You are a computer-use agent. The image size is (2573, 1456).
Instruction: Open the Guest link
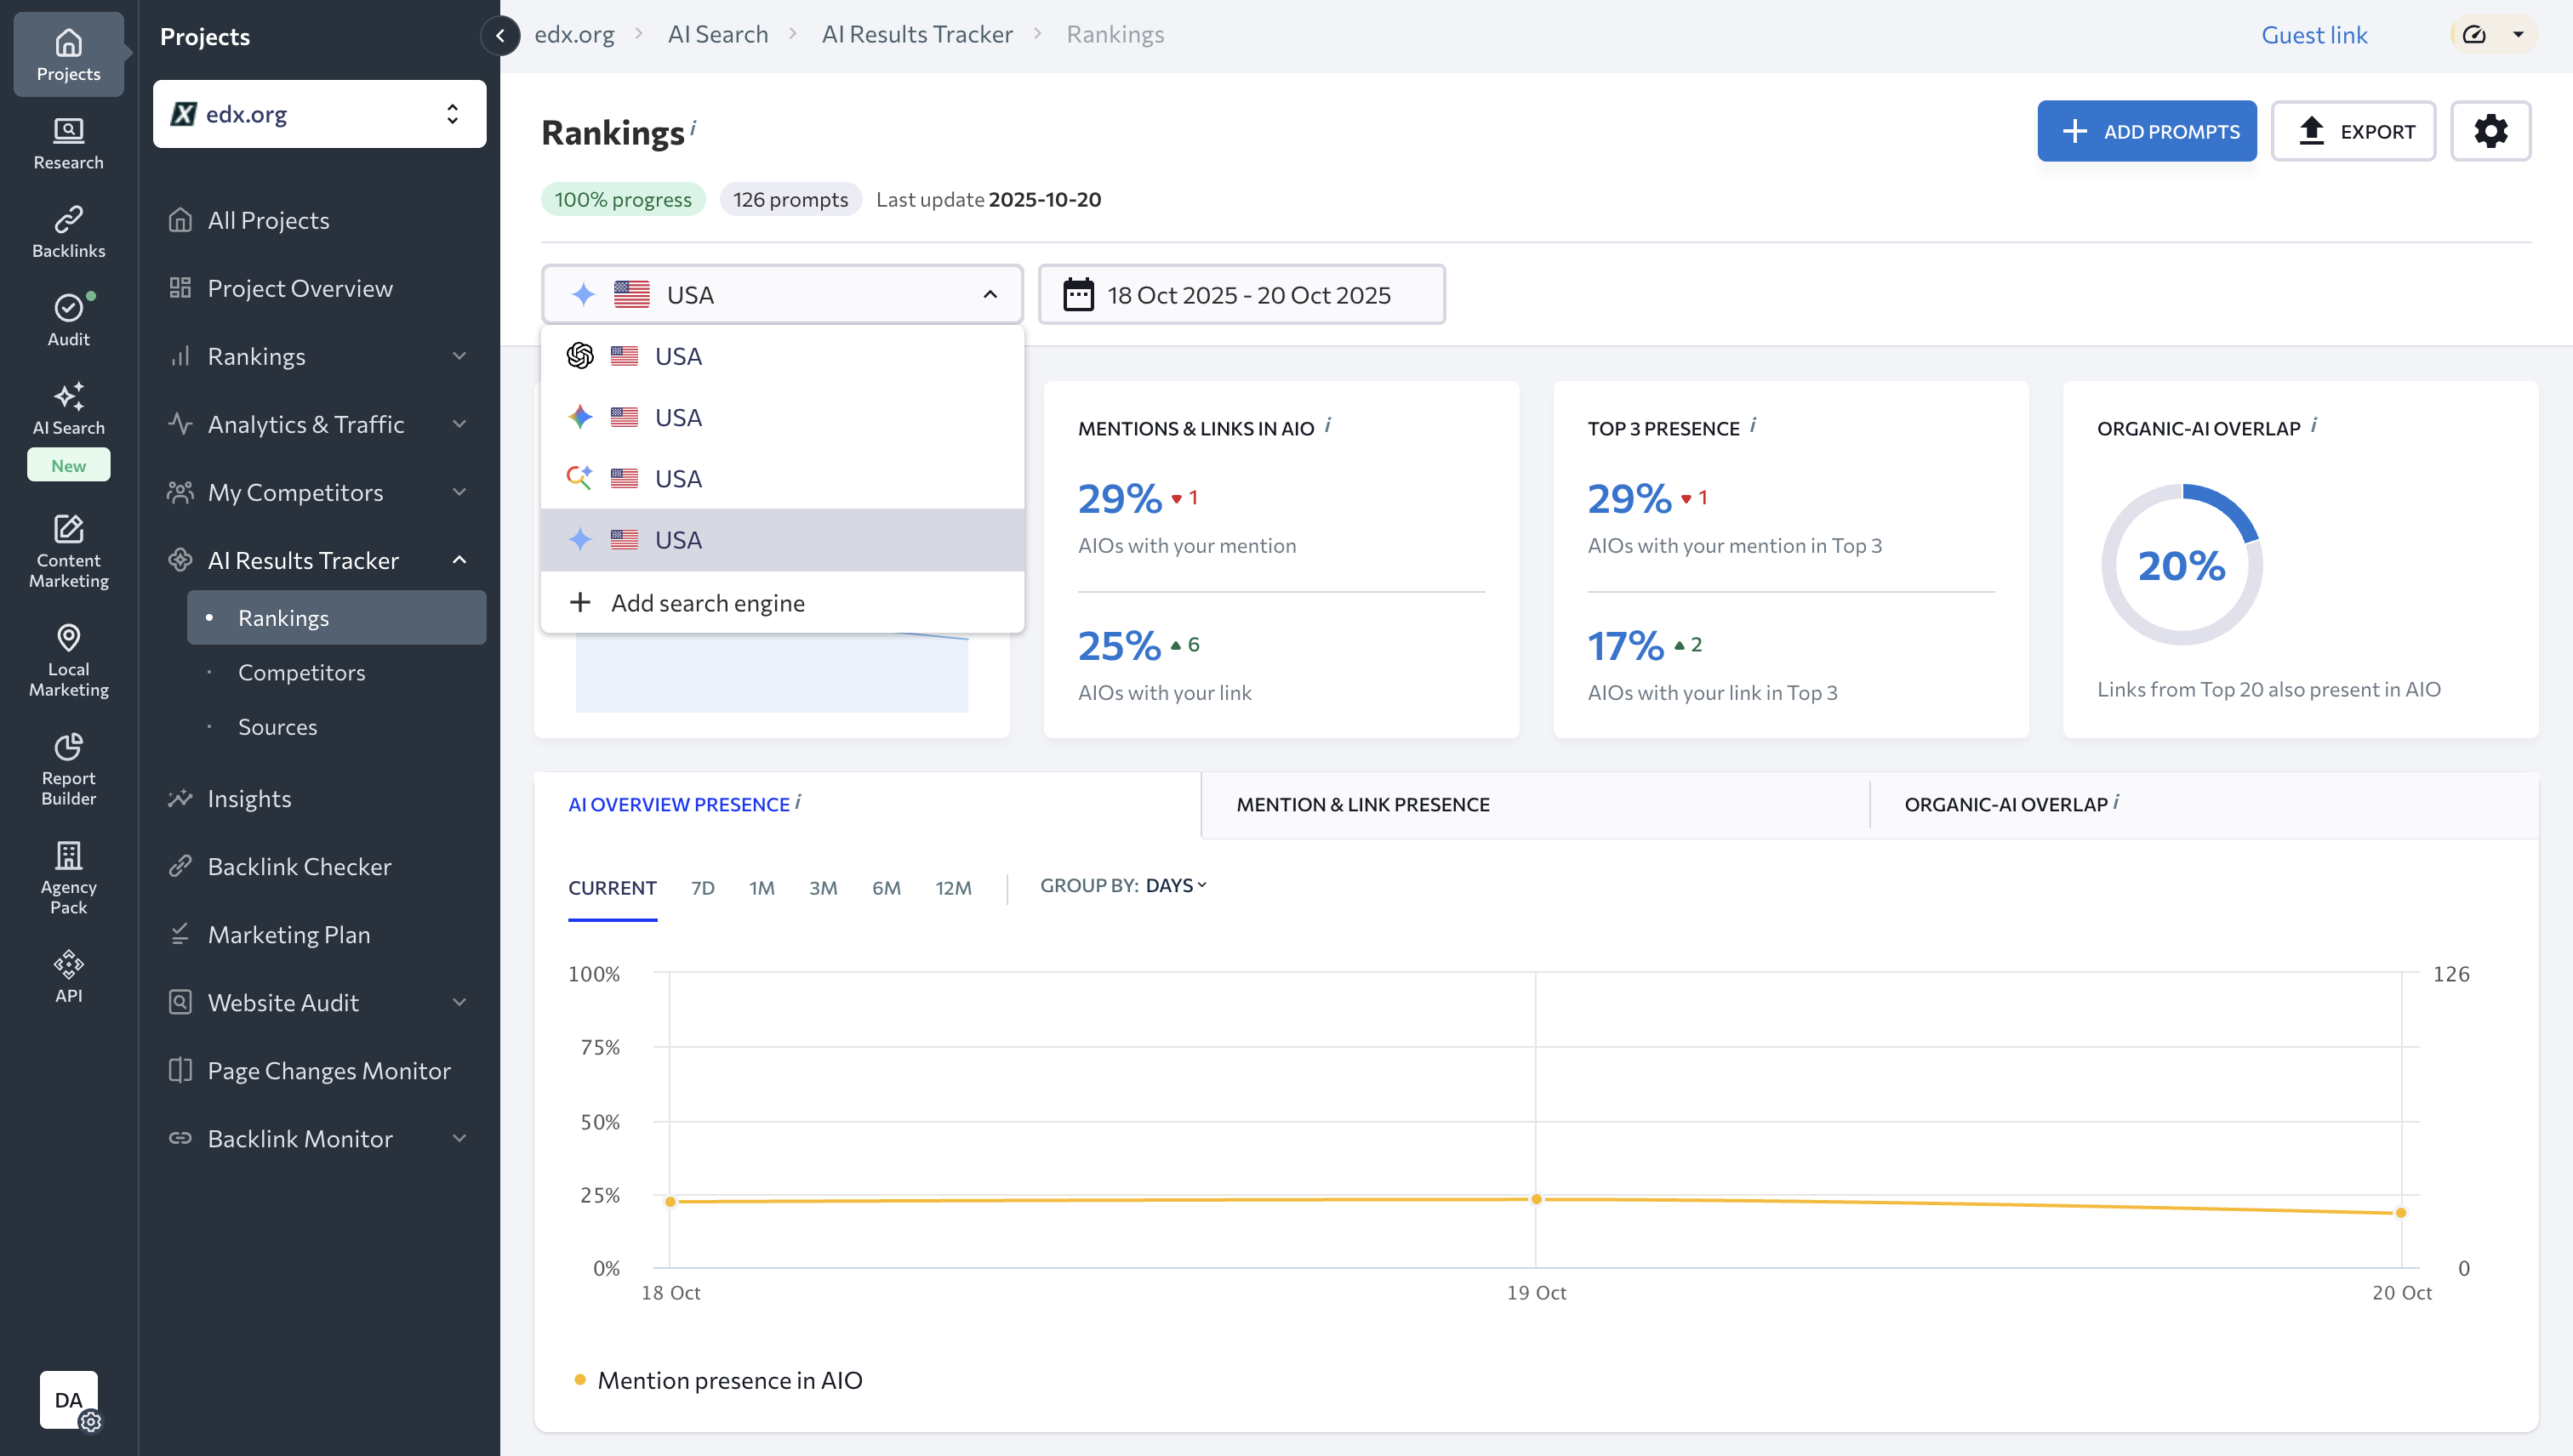pos(2313,35)
